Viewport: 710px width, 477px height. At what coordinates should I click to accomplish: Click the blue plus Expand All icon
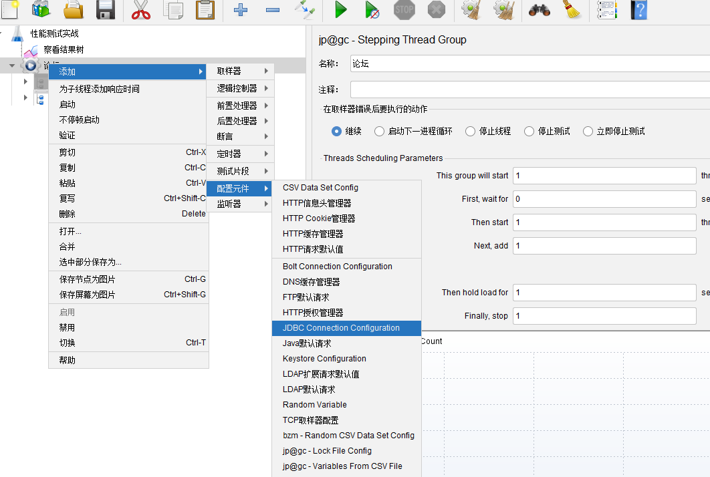[x=241, y=9]
